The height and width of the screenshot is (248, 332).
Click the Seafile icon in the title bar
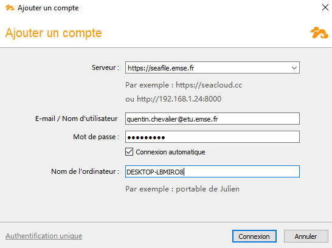(x=10, y=8)
